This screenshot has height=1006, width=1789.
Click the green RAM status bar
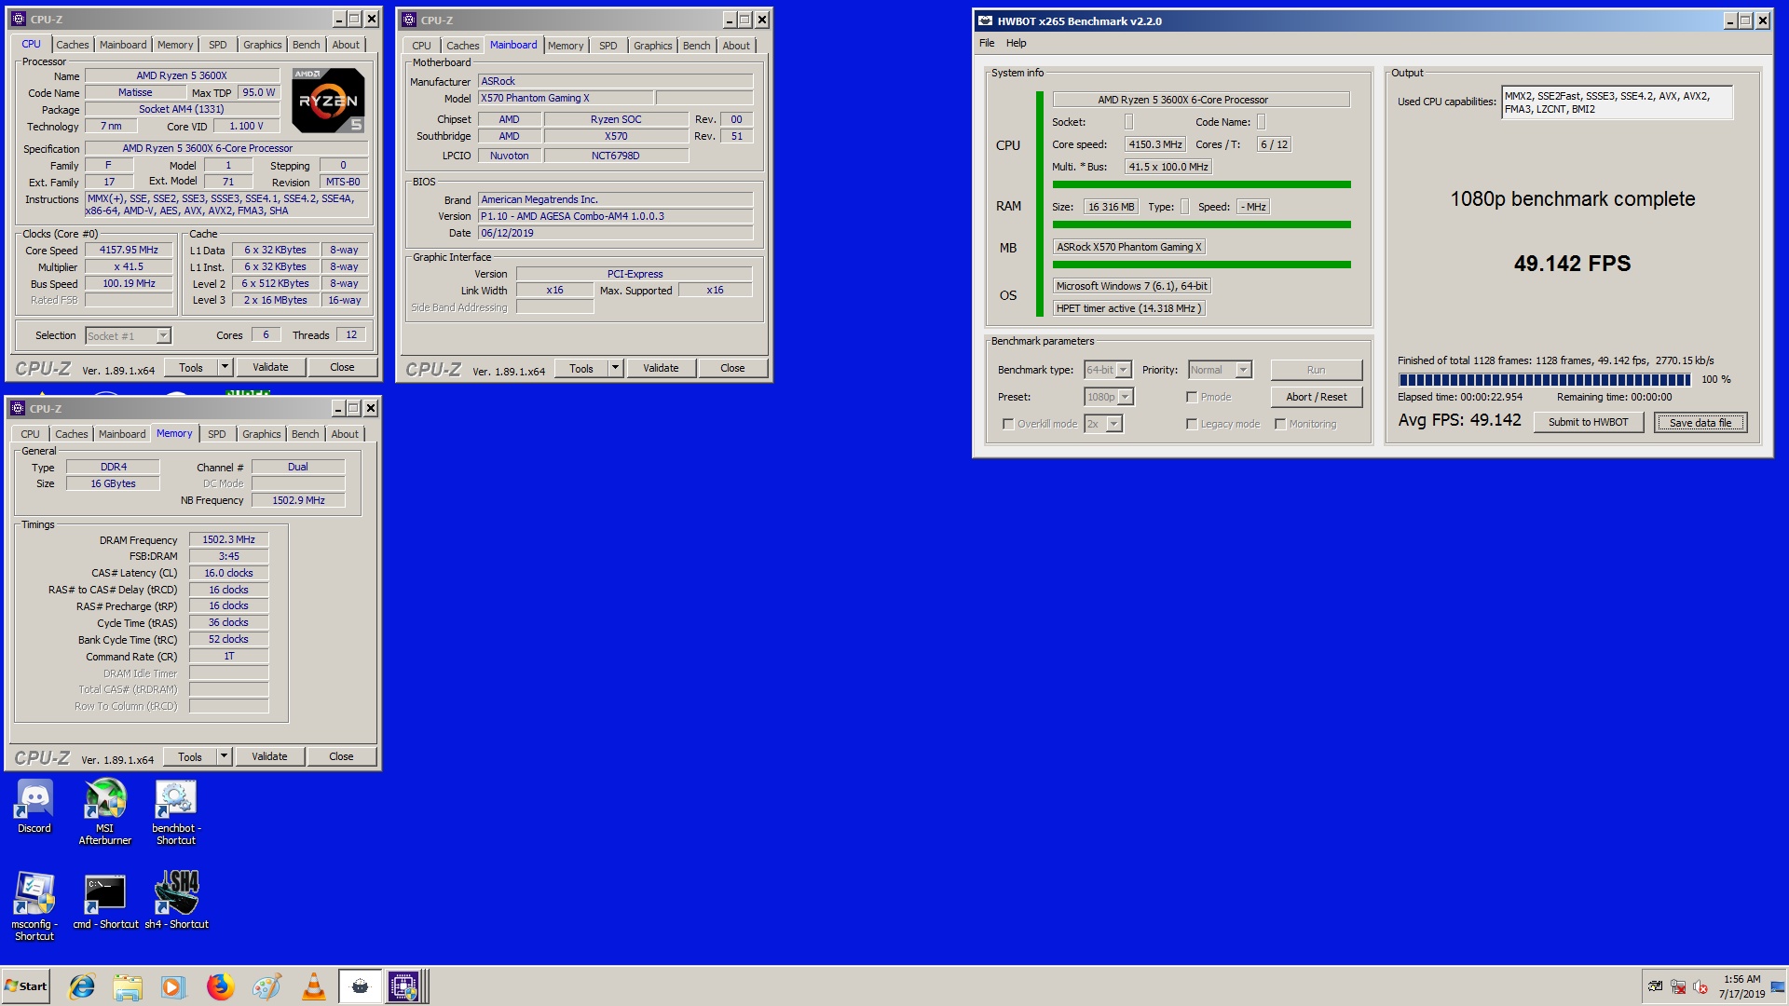(1201, 224)
